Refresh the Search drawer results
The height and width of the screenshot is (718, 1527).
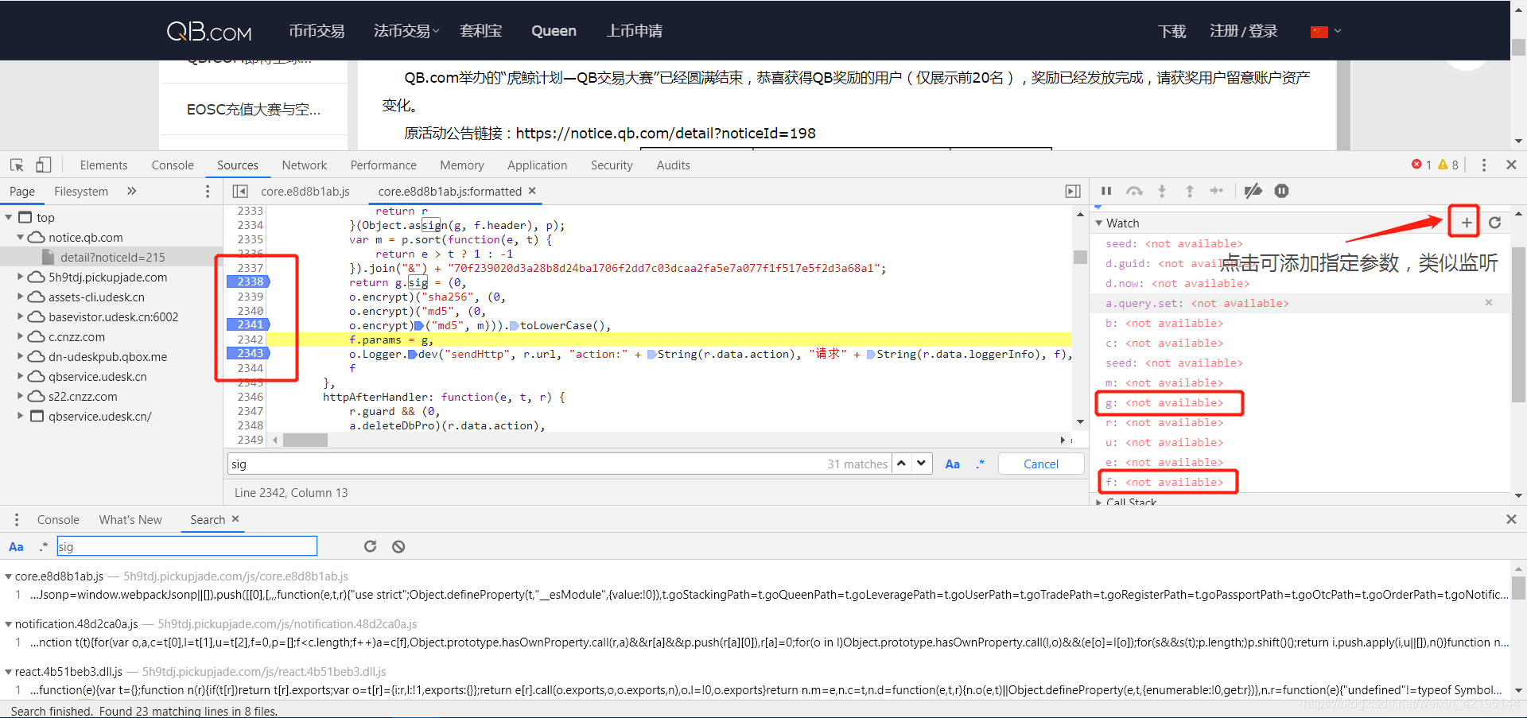pyautogui.click(x=370, y=546)
